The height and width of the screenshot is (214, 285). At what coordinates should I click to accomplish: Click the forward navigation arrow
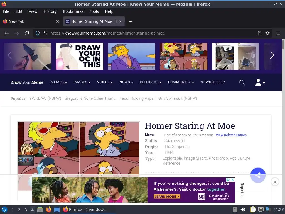17,33
